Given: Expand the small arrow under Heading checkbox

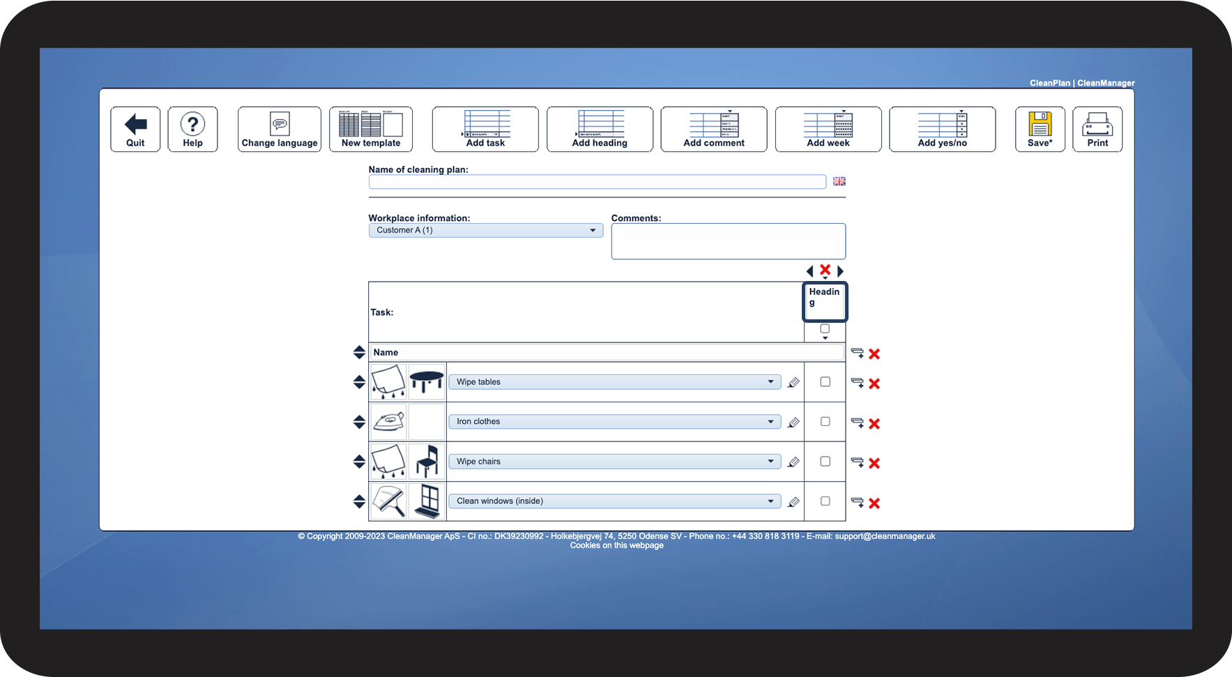Looking at the screenshot, I should [x=826, y=338].
